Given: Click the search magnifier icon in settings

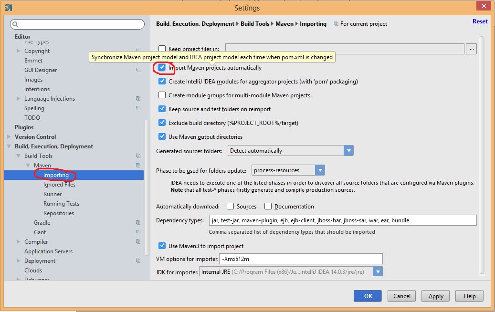Looking at the screenshot, I should coord(15,24).
